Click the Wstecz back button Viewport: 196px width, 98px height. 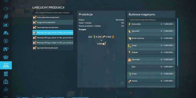click(23, 97)
